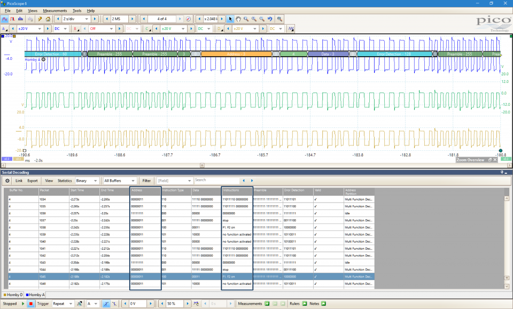This screenshot has width=513, height=309.
Task: Click the serial decoding Search field
Action: [x=216, y=181]
